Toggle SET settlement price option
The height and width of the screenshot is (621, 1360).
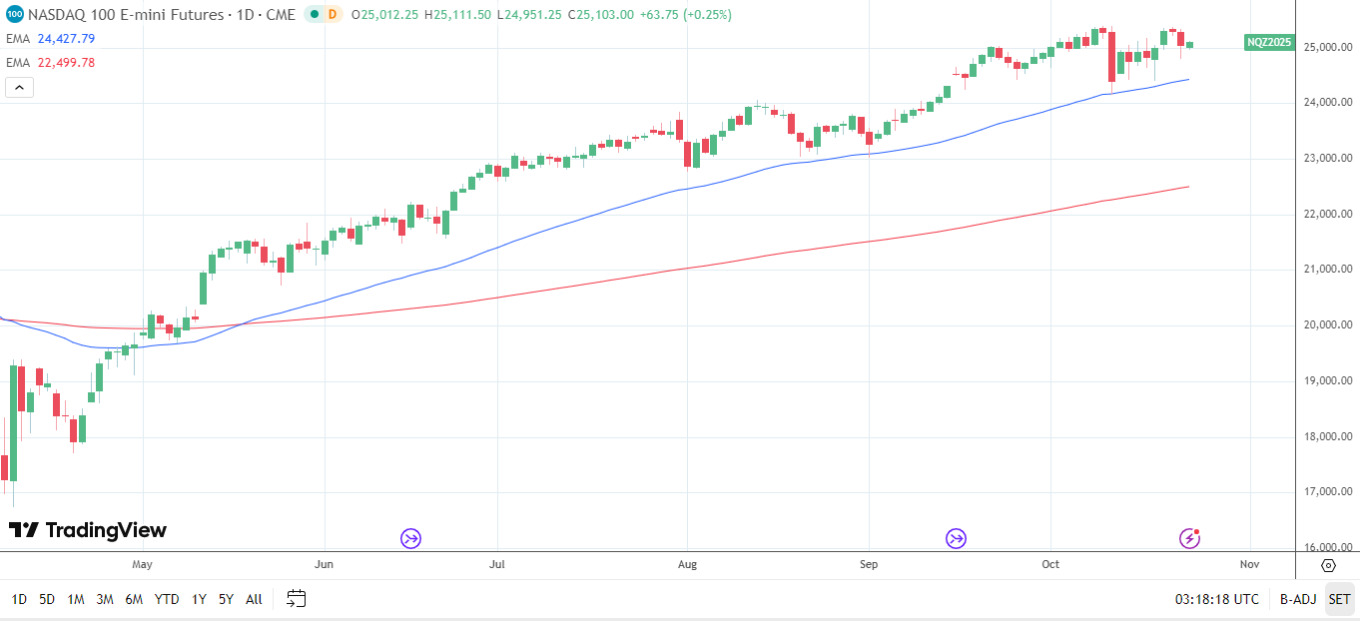(x=1339, y=599)
